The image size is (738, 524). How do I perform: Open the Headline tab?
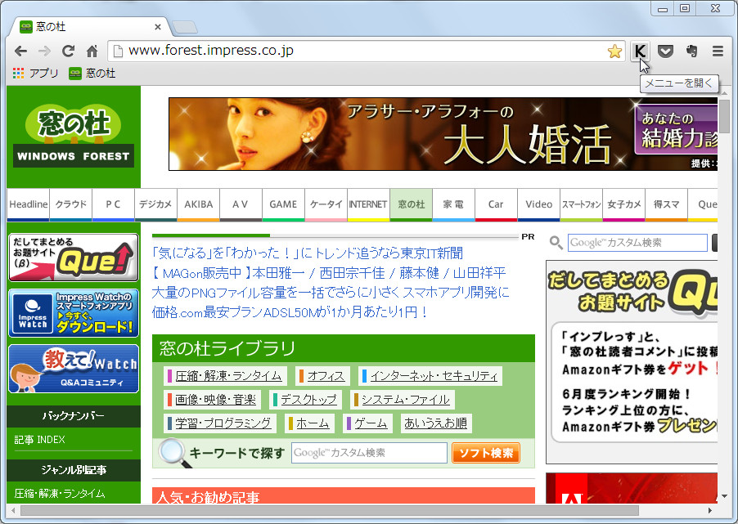[27, 204]
